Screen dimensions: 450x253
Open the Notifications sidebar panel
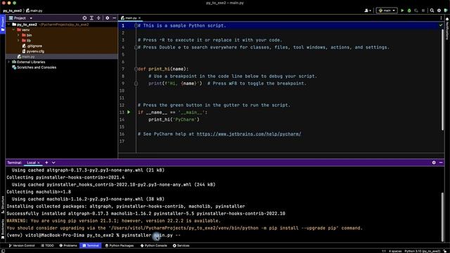(447, 28)
